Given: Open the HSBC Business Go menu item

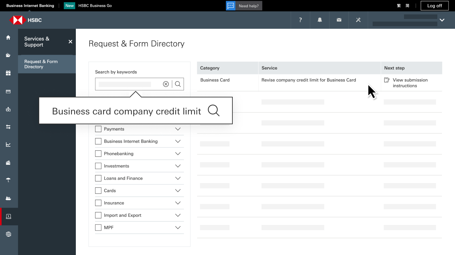Looking at the screenshot, I should point(95,6).
